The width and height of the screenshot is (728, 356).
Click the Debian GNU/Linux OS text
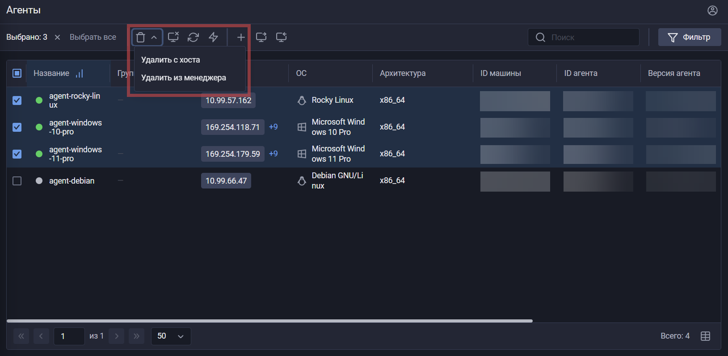click(337, 180)
